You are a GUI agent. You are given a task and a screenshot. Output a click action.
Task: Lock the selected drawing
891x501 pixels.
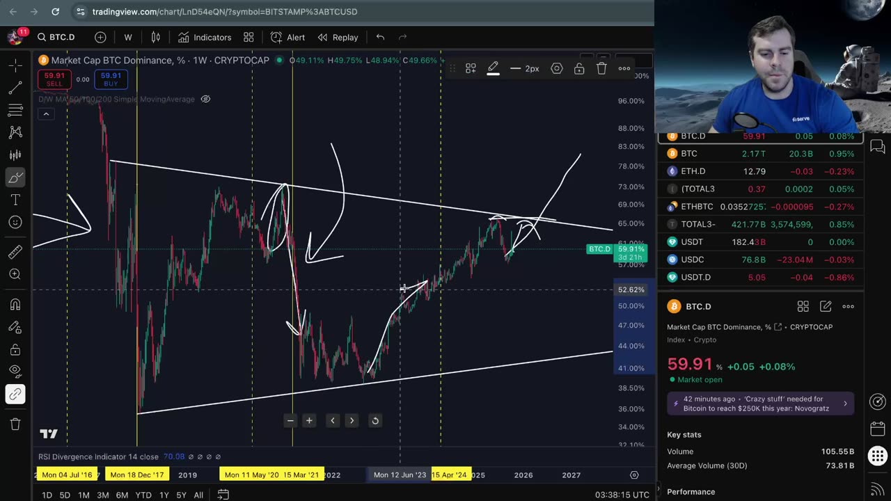coord(579,68)
